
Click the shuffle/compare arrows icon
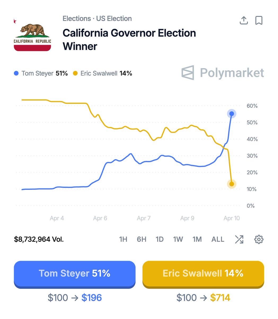239,239
